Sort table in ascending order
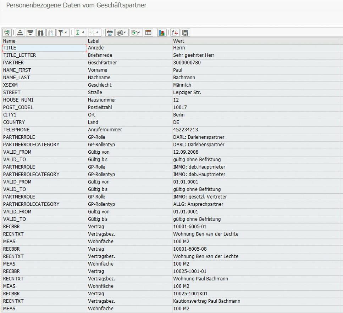343x313 pixels. 20,33
